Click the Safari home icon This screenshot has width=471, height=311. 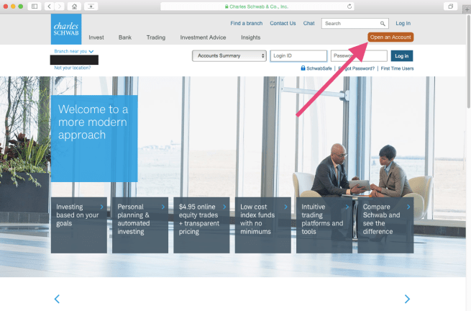point(73,6)
